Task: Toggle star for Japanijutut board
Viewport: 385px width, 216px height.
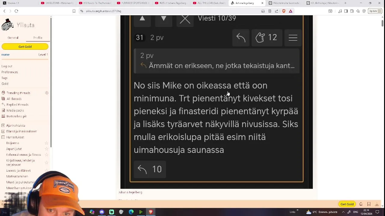Action: pos(47,149)
